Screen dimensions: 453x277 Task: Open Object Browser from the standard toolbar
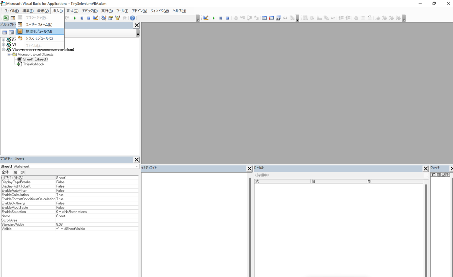(118, 18)
